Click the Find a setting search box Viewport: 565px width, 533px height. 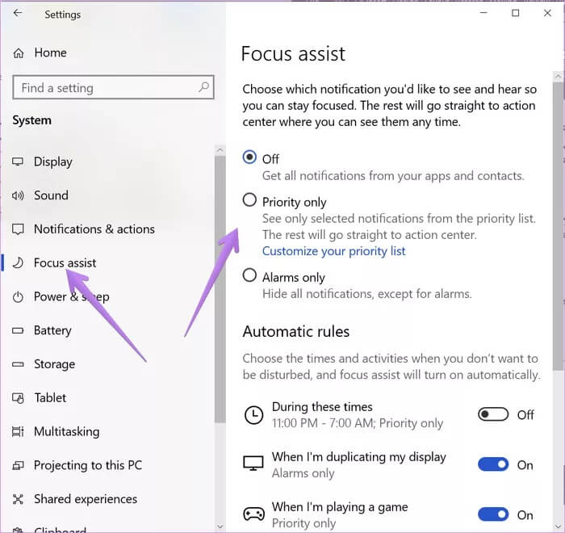[x=113, y=87]
